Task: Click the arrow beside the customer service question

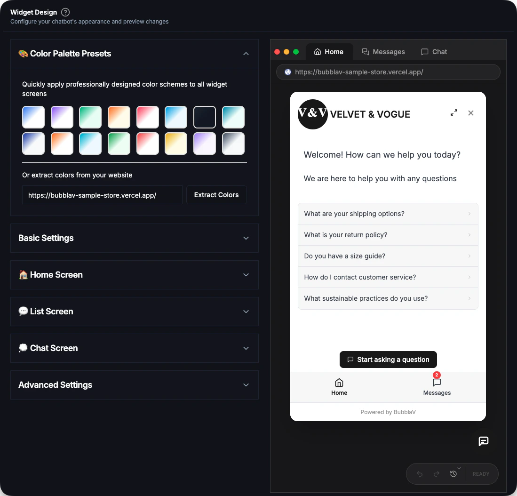Action: [x=469, y=277]
